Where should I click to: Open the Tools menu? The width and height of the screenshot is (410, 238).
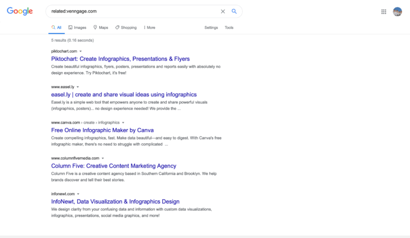[229, 28]
